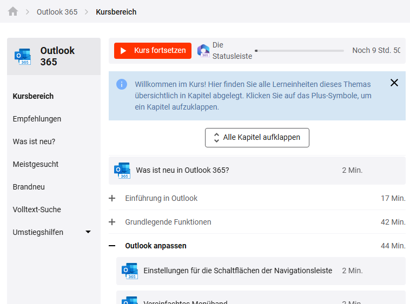The width and height of the screenshot is (410, 304).
Task: Open the Meistgesucht menu entry
Action: point(36,164)
